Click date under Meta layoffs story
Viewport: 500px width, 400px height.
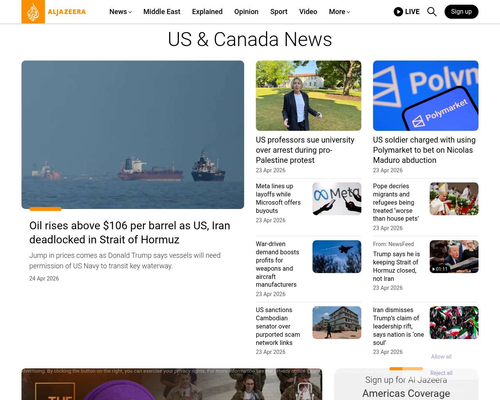[x=271, y=220]
